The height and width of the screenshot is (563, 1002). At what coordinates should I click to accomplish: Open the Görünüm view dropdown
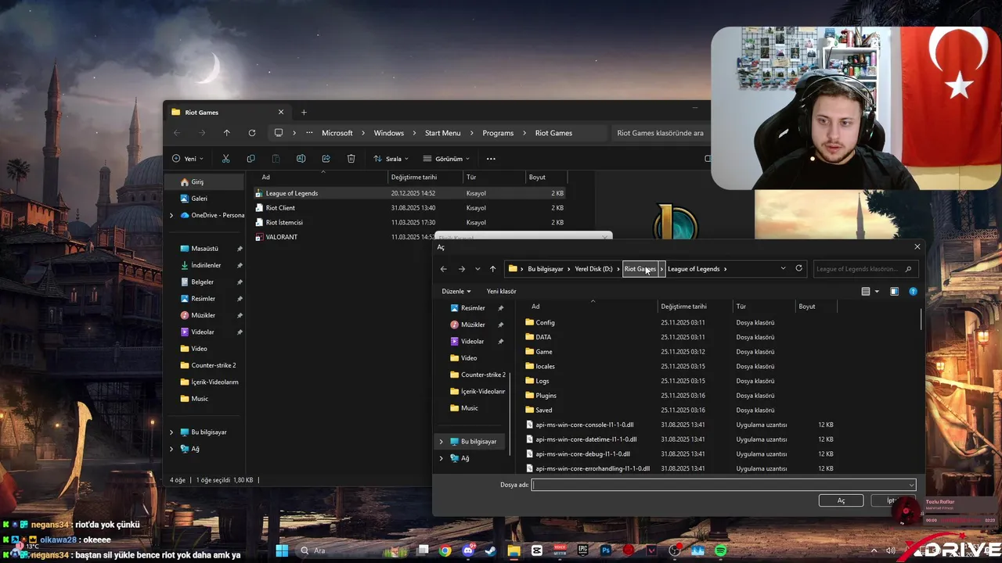point(446,159)
